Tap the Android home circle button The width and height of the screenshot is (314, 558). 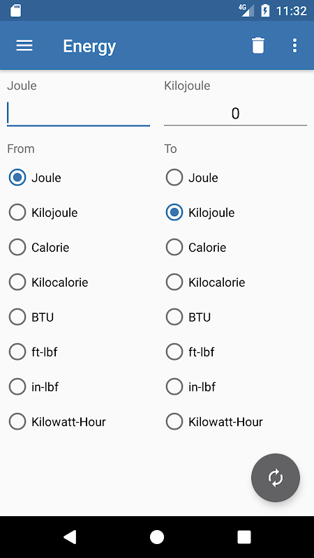157,537
